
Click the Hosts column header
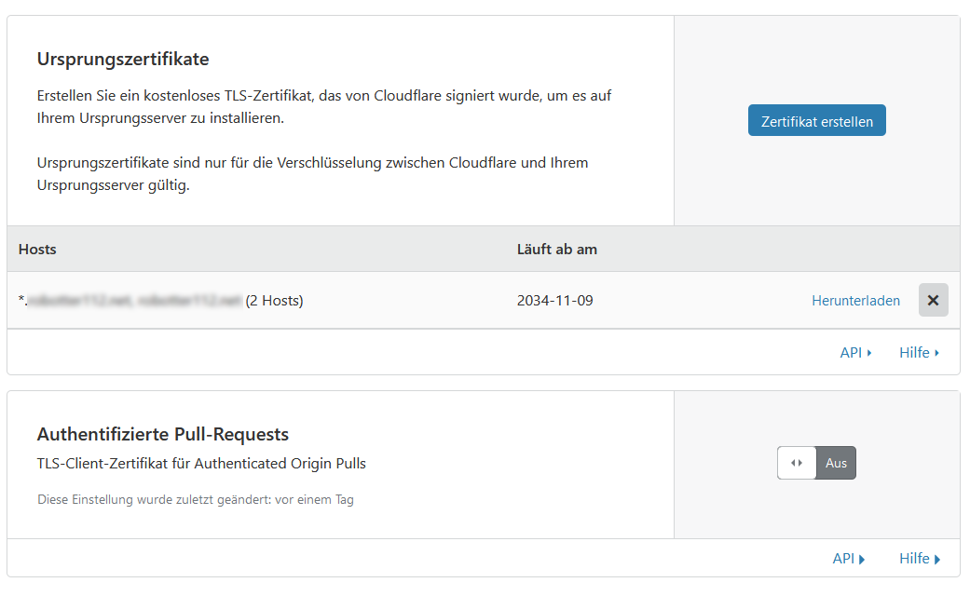pos(37,250)
